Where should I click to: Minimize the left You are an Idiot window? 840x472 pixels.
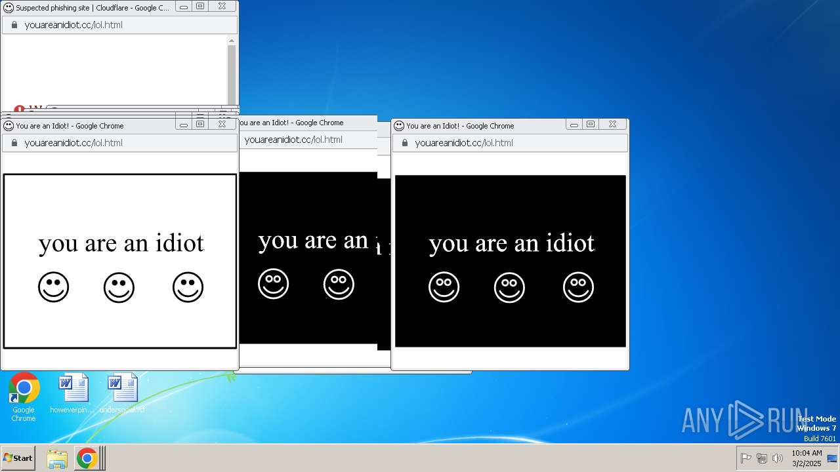(184, 125)
